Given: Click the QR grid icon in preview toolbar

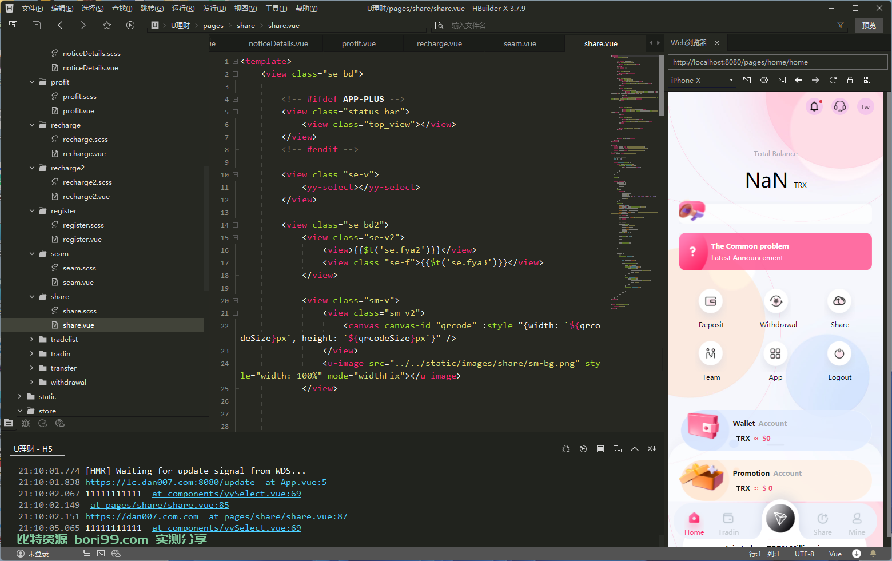Looking at the screenshot, I should pyautogui.click(x=867, y=80).
